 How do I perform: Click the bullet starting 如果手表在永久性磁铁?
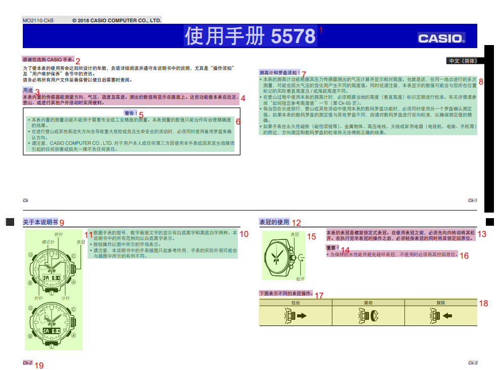368,129
